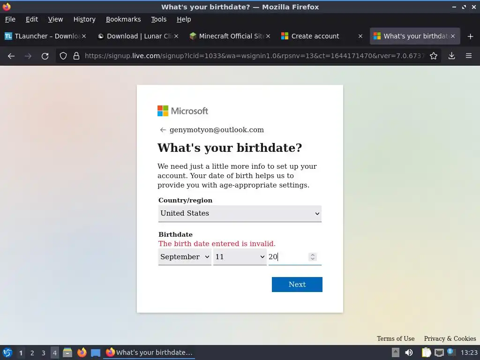The height and width of the screenshot is (360, 480).
Task: Close the What's your birthdate tab
Action: [x=453, y=36]
